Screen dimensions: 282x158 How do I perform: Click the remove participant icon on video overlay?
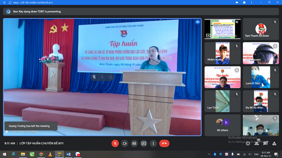[110, 77]
